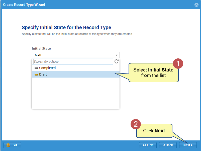Click the gray Completed state icon
This screenshot has height=151, width=201.
36,68
